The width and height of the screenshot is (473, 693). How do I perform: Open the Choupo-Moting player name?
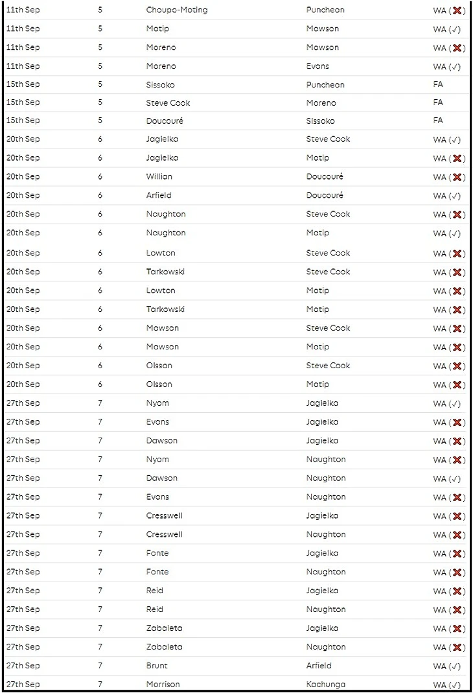pos(176,10)
